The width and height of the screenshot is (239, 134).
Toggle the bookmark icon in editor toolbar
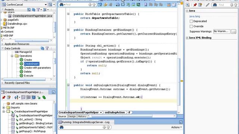click(x=146, y=4)
